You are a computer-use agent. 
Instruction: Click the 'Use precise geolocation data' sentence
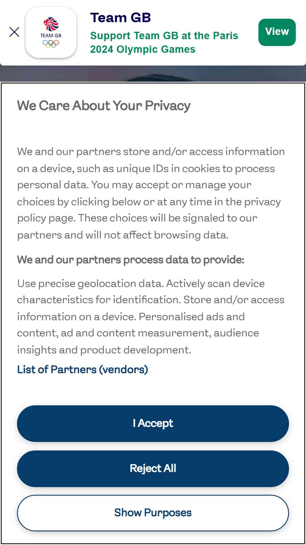[90, 283]
